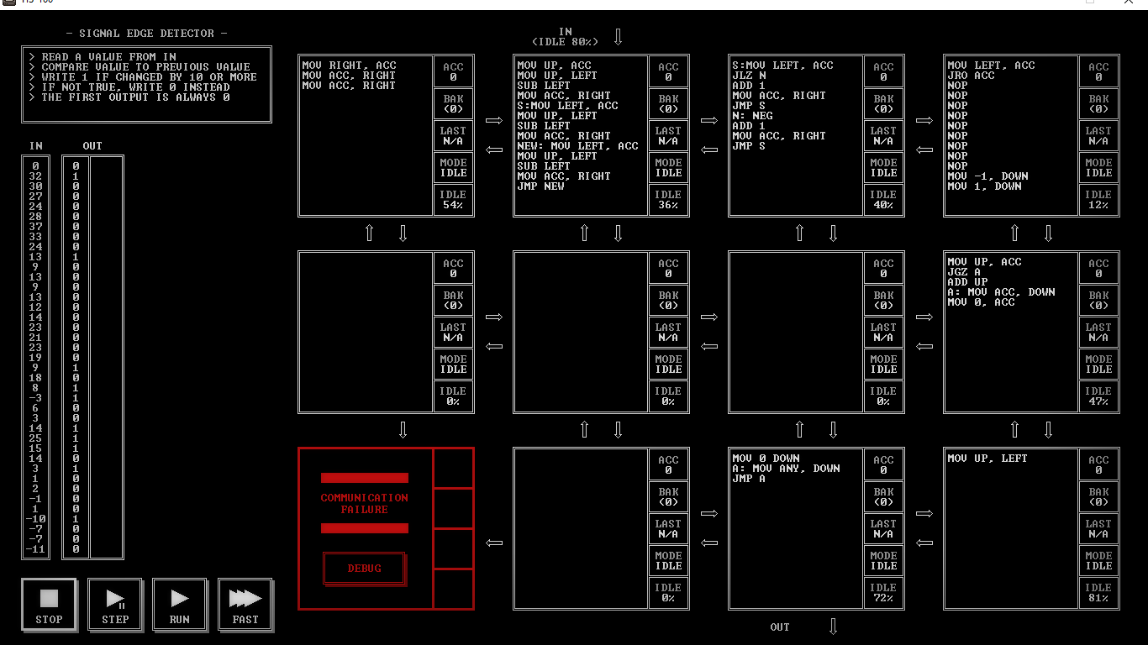Click down arrow below the MOV RIGHT, ACC node
Image resolution: width=1148 pixels, height=645 pixels.
[x=403, y=233]
